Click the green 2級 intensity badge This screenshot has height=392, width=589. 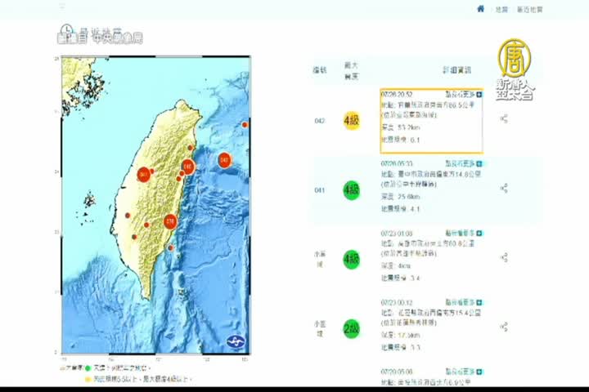tap(351, 328)
